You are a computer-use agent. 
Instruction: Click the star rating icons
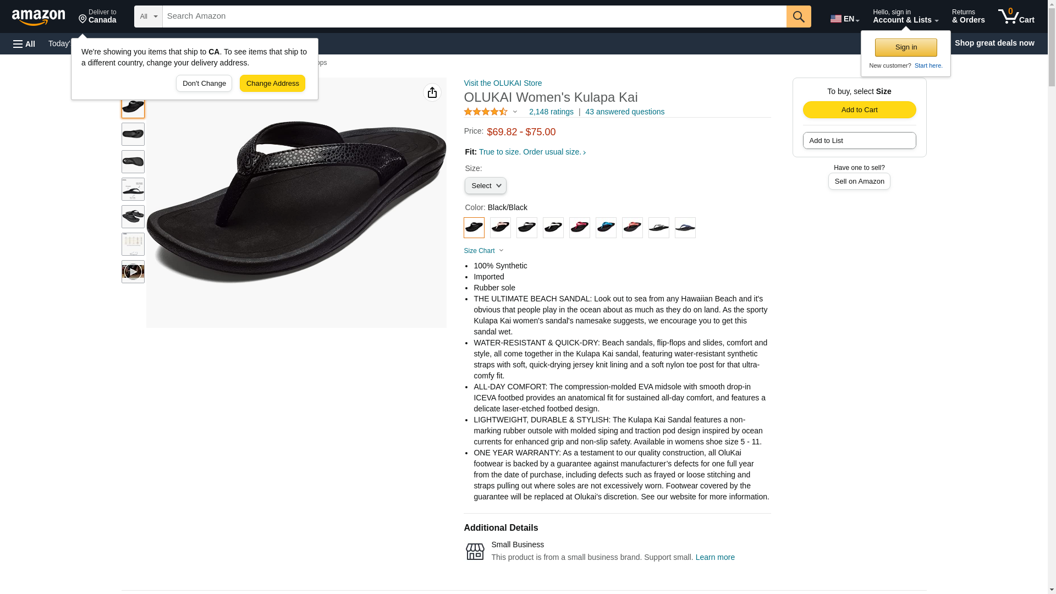pos(486,112)
